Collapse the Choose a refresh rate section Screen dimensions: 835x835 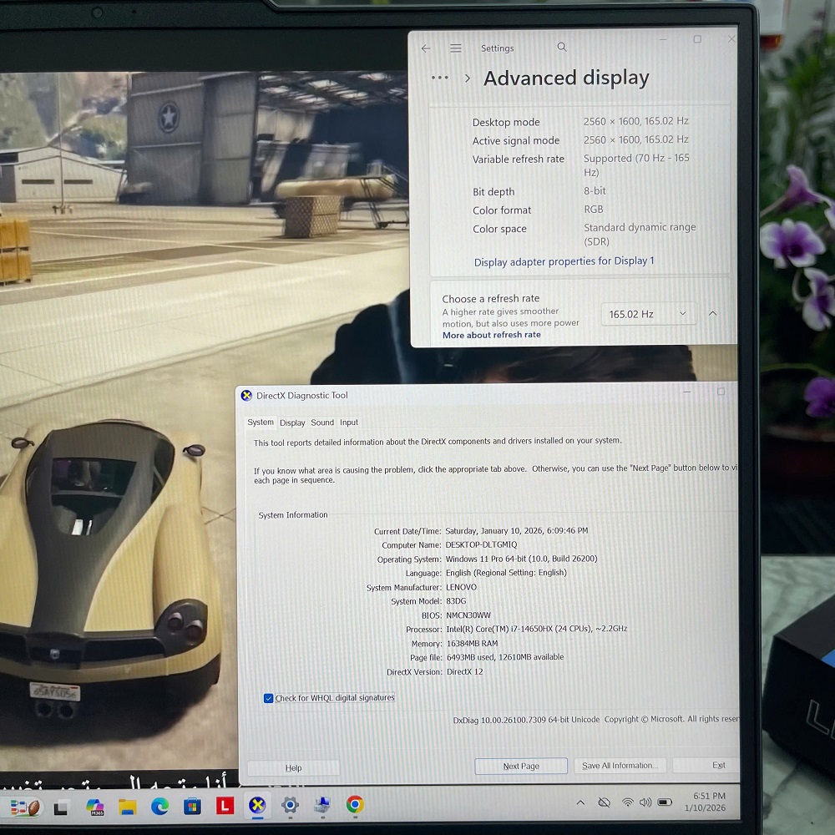click(x=712, y=314)
